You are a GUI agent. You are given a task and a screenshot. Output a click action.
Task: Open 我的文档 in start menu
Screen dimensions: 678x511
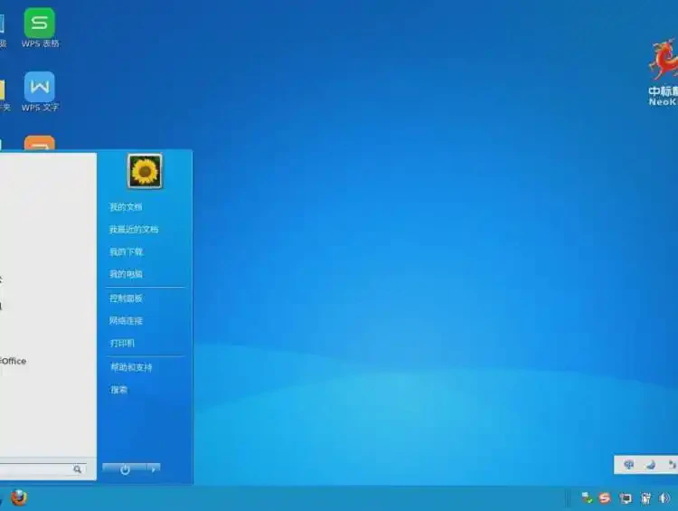point(126,207)
